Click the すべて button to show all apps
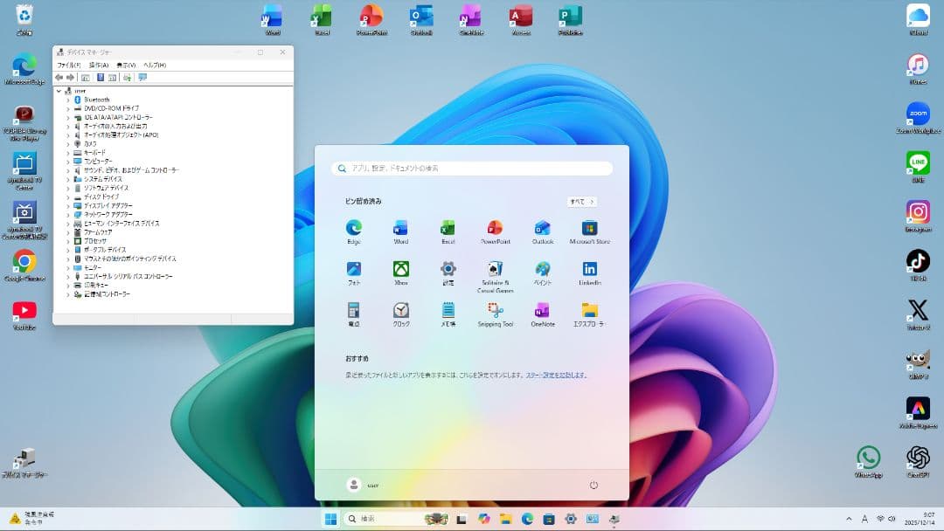Screen dimensions: 944x531 point(581,201)
